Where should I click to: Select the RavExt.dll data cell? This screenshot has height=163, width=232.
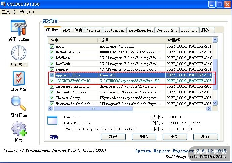coord(132,81)
